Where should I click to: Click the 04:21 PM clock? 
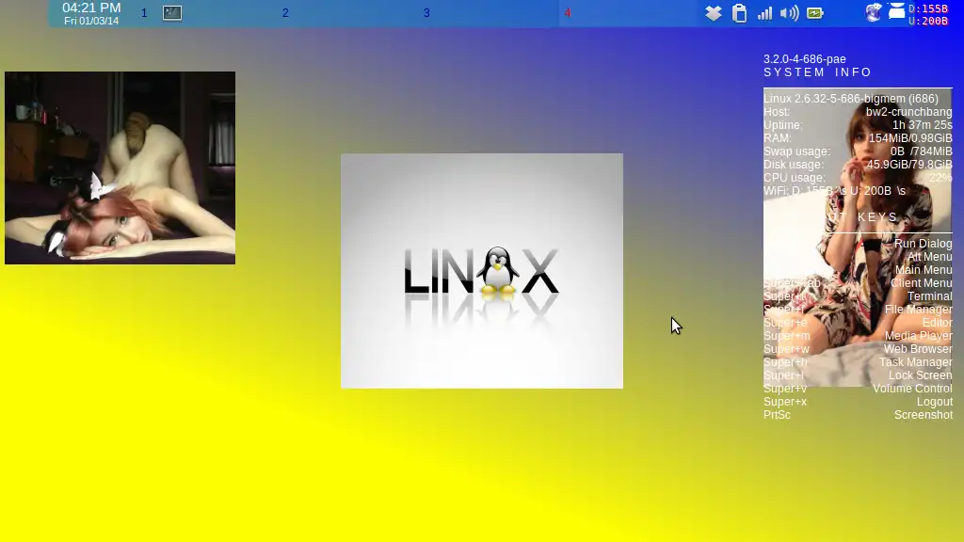point(91,8)
